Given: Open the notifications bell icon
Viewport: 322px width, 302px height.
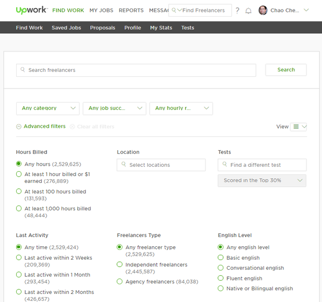Looking at the screenshot, I should (x=248, y=11).
